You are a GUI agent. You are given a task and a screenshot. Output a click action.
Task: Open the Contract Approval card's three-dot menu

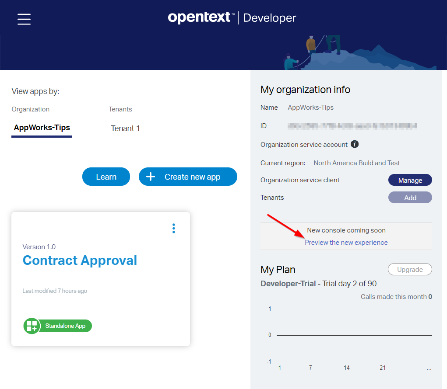(x=174, y=229)
